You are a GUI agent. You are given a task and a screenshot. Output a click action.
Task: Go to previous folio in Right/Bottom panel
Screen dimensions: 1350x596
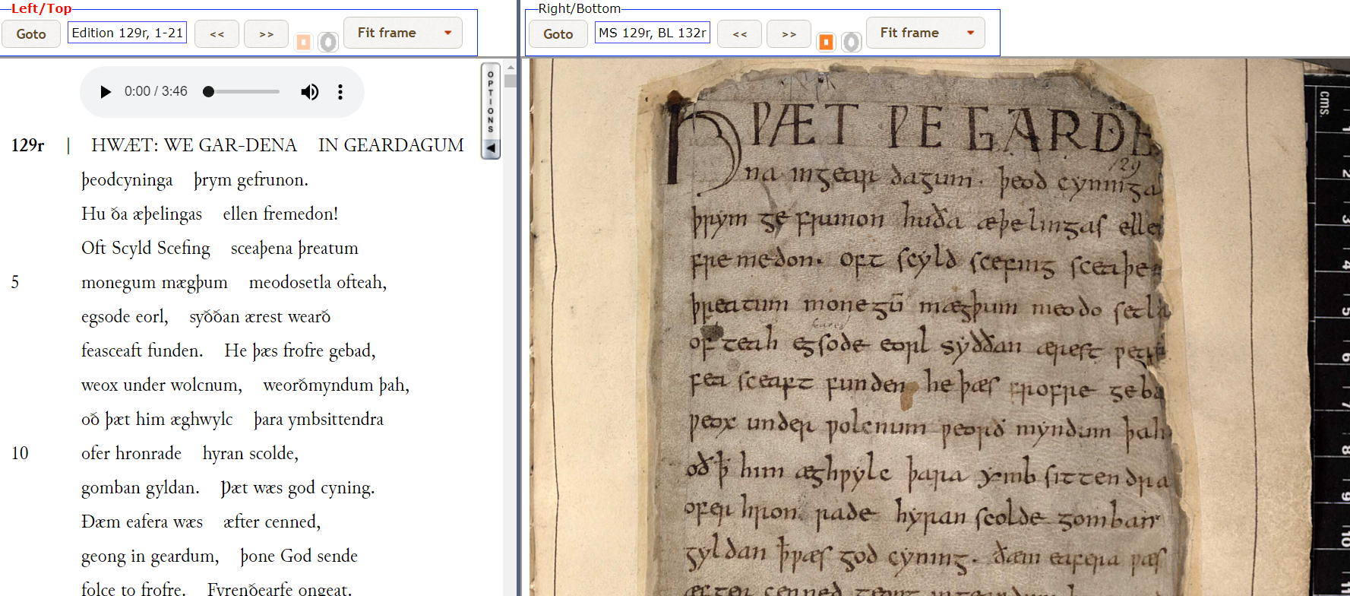(x=740, y=34)
